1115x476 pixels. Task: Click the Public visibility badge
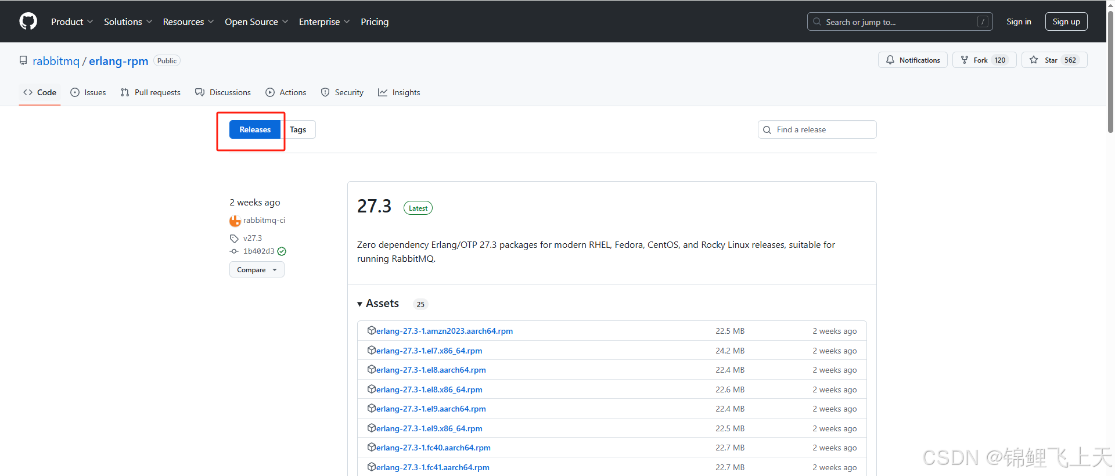coord(167,61)
